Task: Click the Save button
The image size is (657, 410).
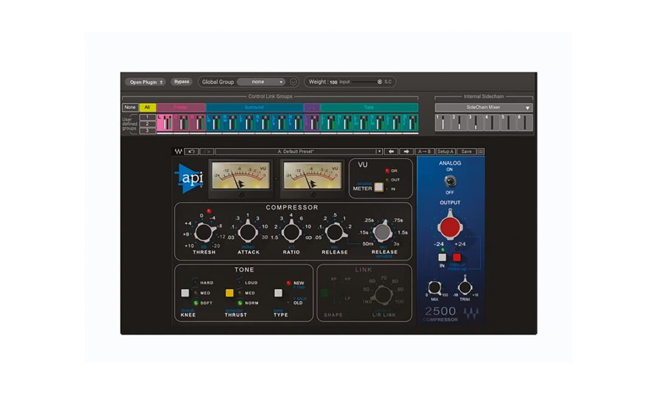Action: tap(467, 151)
